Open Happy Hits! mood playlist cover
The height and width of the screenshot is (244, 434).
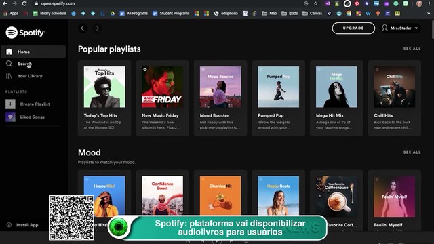pos(104,197)
